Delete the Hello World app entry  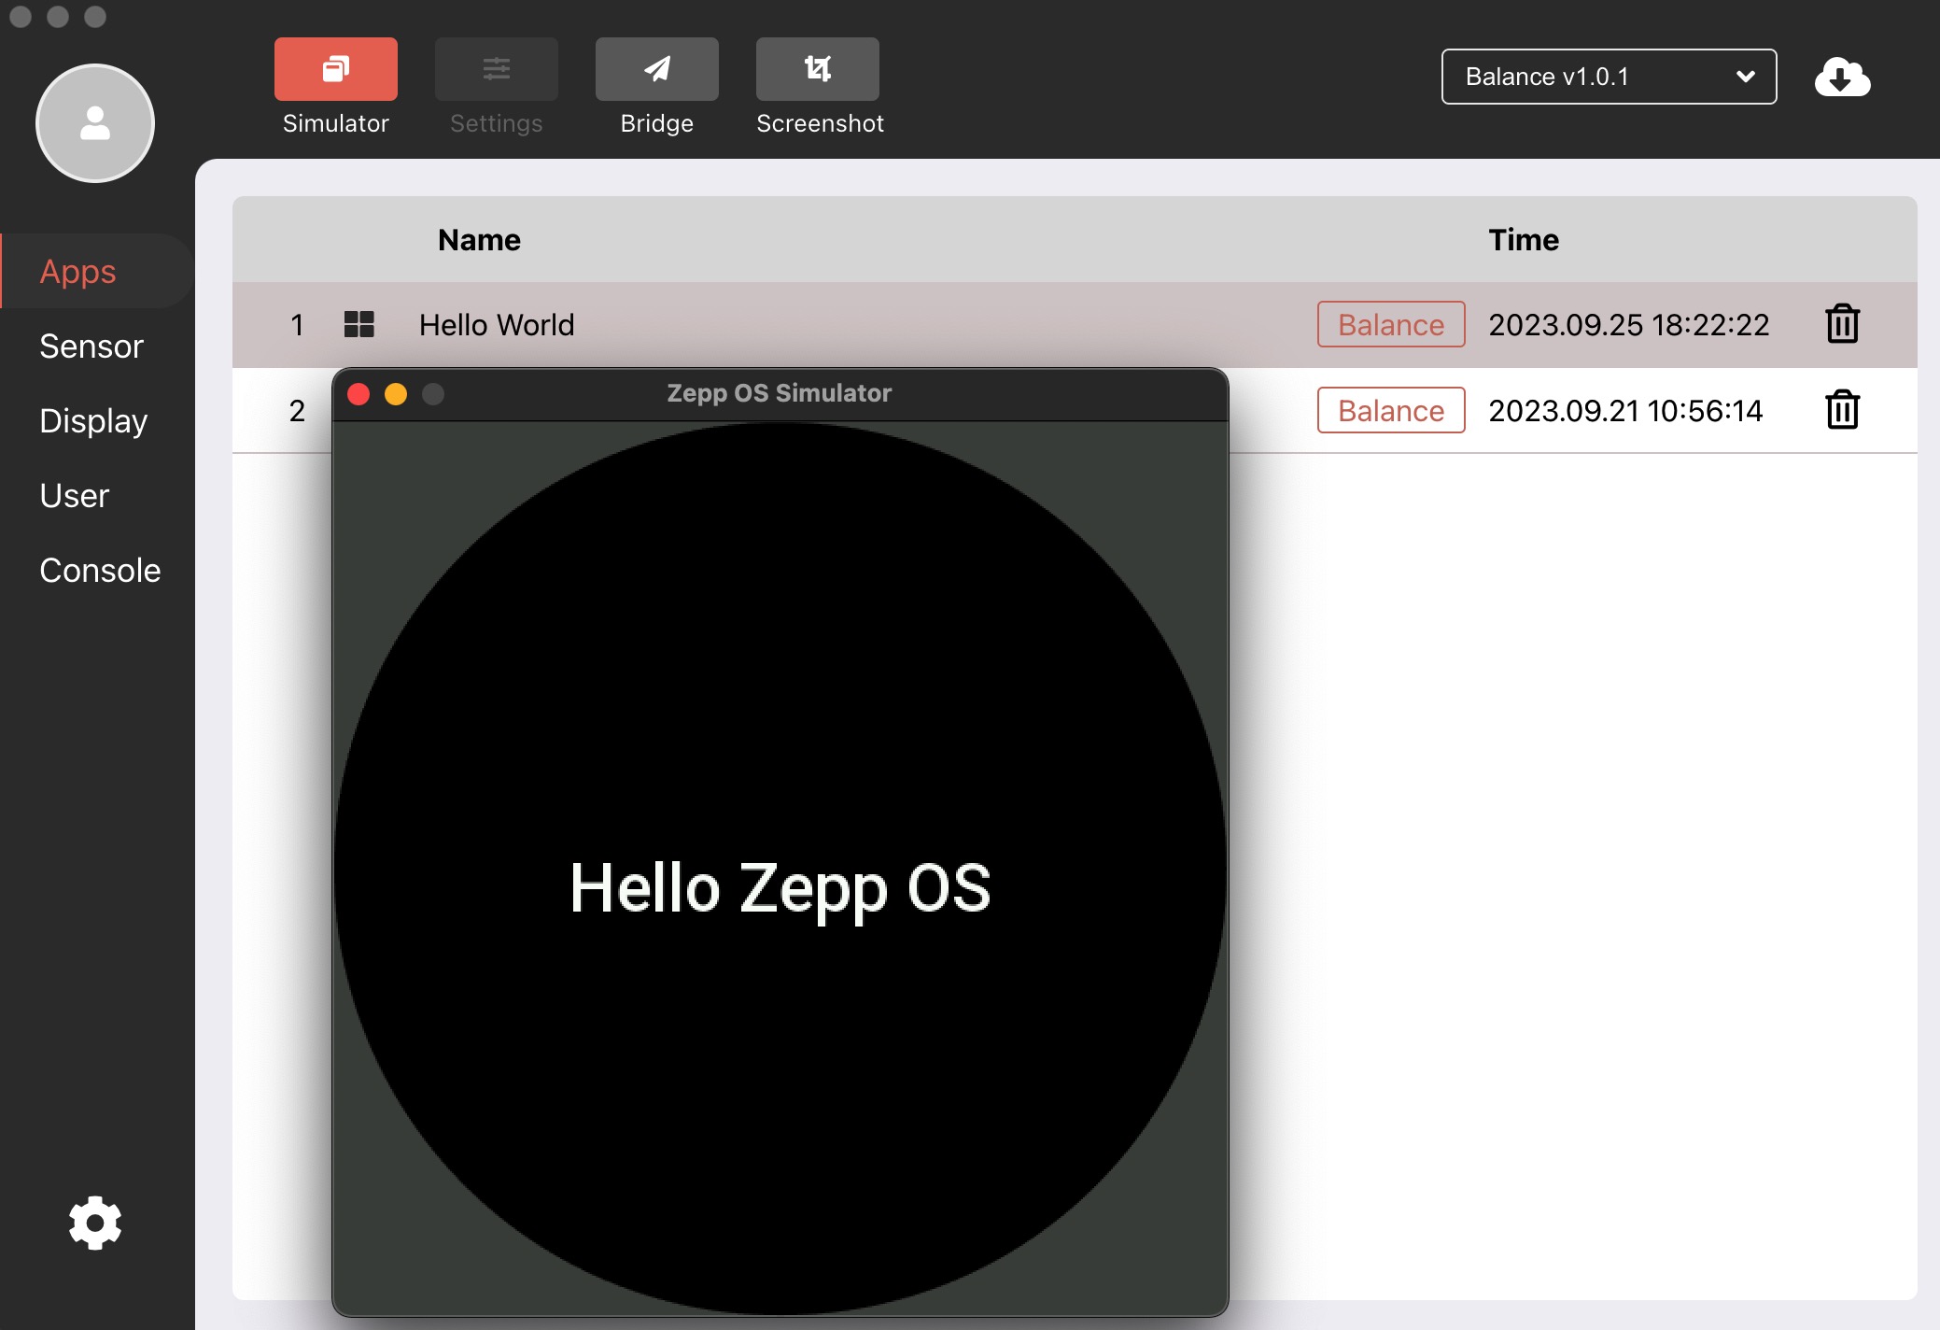(x=1842, y=324)
